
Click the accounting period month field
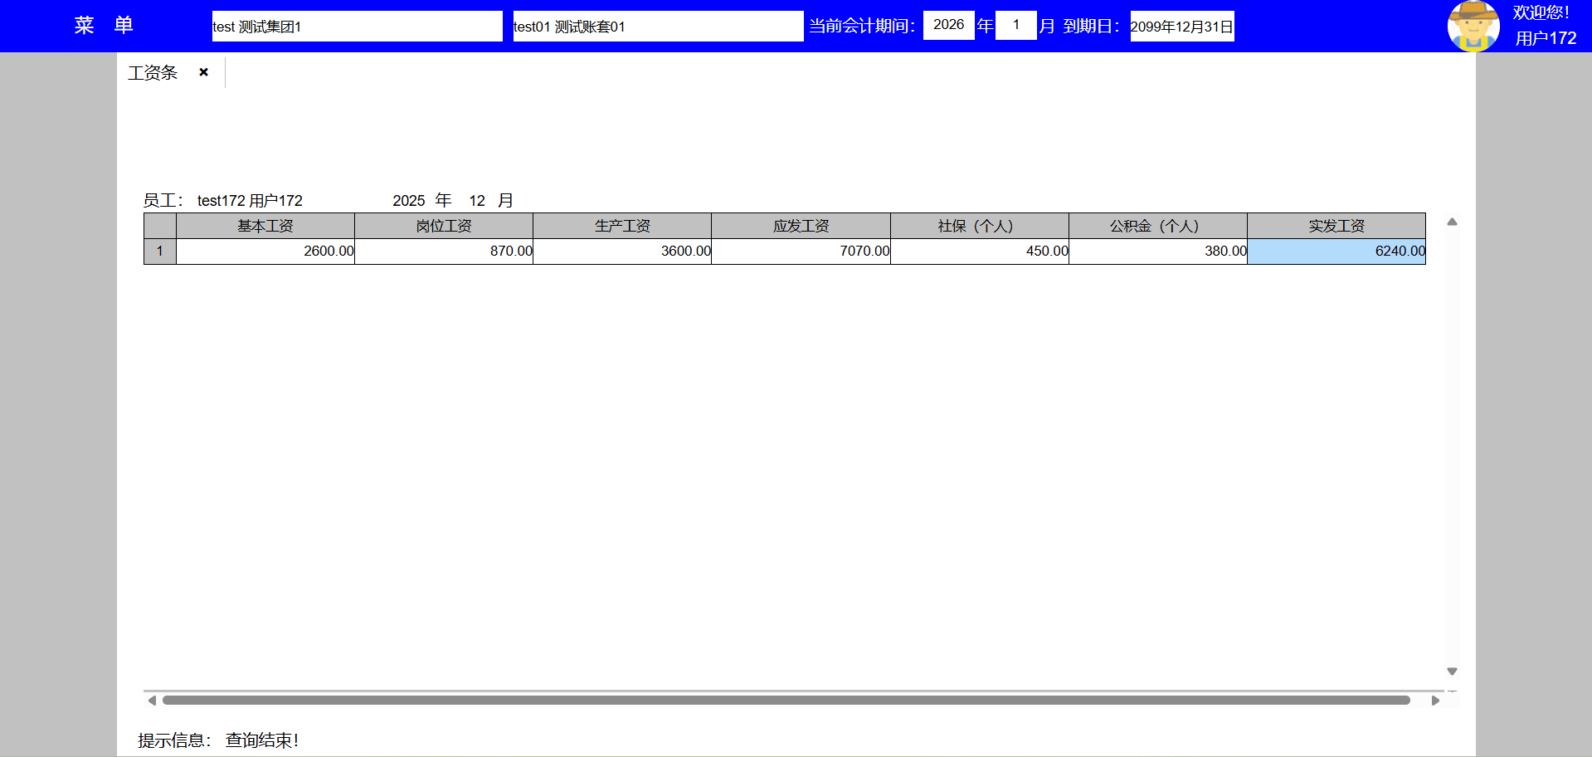coord(1015,25)
